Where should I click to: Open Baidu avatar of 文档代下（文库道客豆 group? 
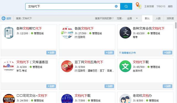point(9,66)
